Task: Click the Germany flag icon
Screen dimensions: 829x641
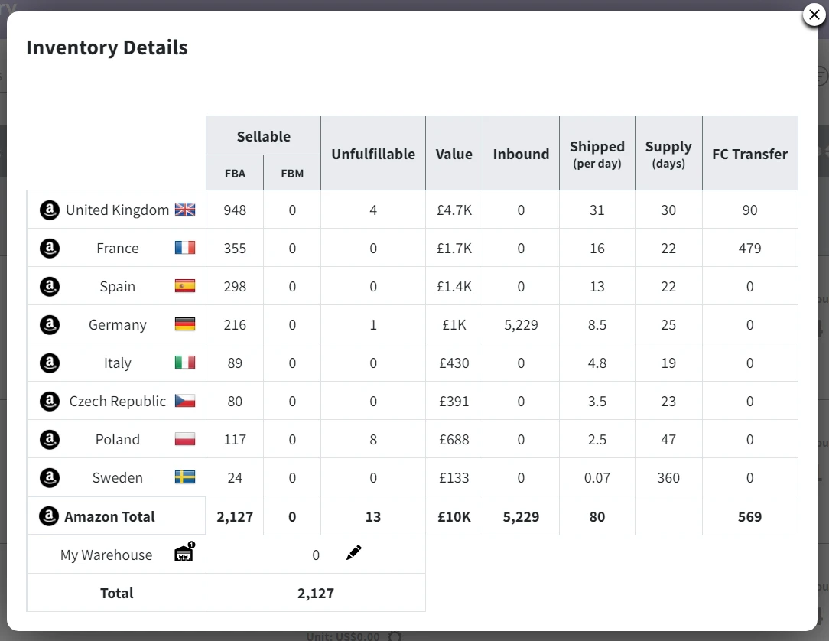Action: (185, 324)
